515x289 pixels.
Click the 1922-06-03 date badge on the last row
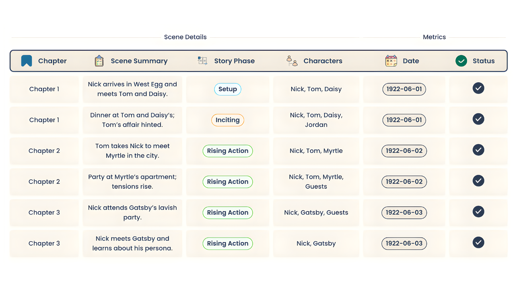click(x=404, y=243)
